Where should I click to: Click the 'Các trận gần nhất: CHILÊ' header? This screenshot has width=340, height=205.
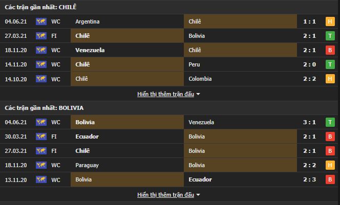[x=39, y=7]
